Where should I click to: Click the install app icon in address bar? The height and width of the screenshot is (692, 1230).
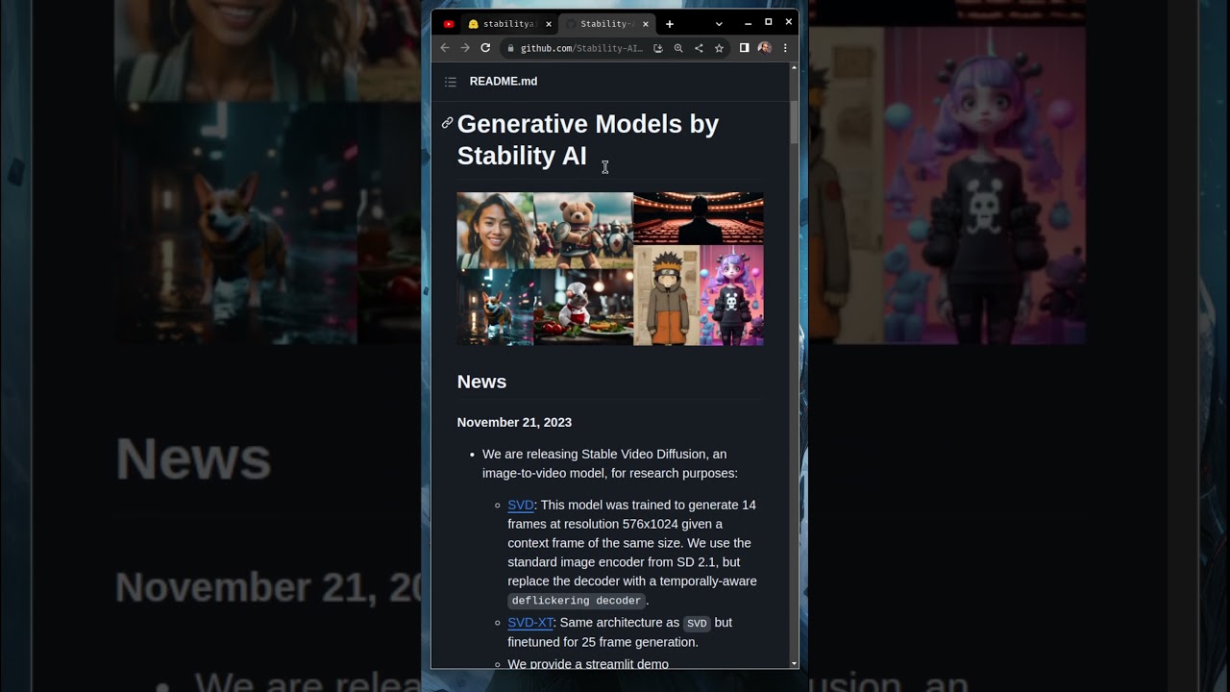pyautogui.click(x=658, y=48)
